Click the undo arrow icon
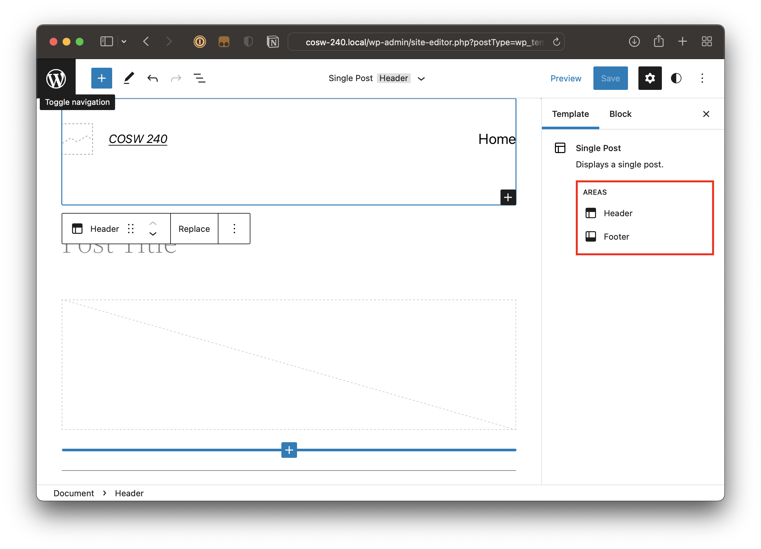Image resolution: width=761 pixels, height=549 pixels. click(153, 78)
